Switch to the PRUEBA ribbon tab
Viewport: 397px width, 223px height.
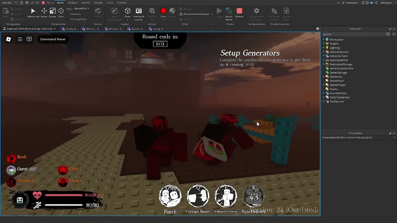[98, 3]
